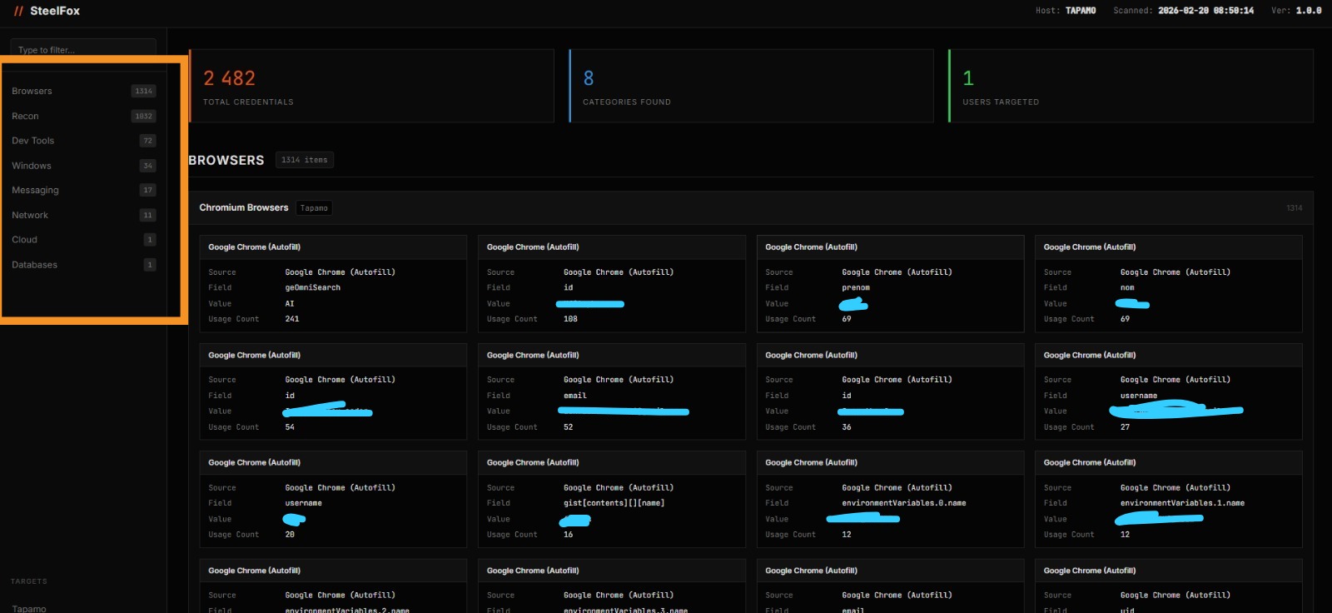Viewport: 1332px width, 613px height.
Task: Focus the "Type to filter" search box
Action: pos(83,49)
